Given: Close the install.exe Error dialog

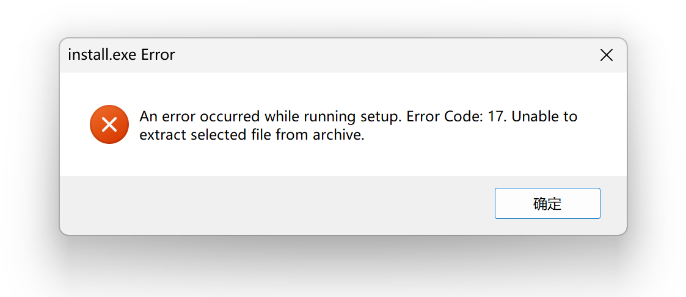Looking at the screenshot, I should pos(607,55).
